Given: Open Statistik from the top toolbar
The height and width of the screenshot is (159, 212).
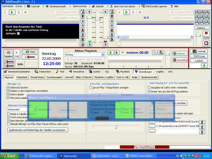Looking at the screenshot, I should click(98, 6).
